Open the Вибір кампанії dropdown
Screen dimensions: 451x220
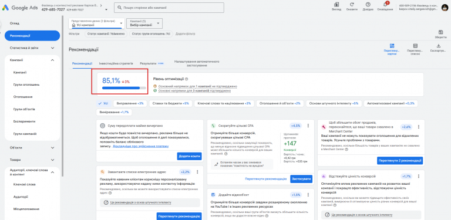(144, 23)
